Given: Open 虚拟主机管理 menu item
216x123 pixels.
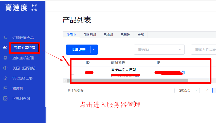Looking at the screenshot, I should coord(23,58).
